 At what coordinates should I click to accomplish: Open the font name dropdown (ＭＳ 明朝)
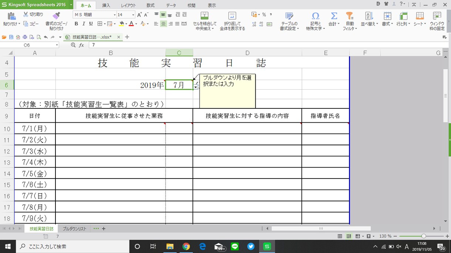click(115, 15)
